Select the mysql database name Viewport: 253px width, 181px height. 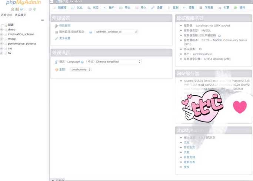click(12, 39)
